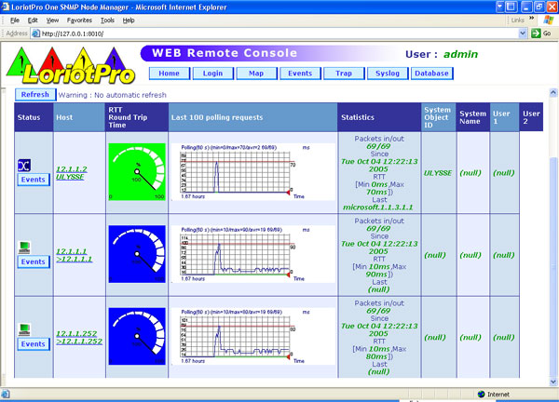
Task: Click the Host column header
Action: (x=79, y=117)
